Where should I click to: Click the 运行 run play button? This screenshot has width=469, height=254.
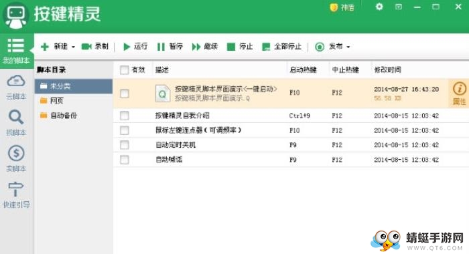[x=135, y=47]
